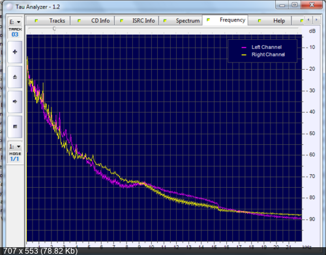Click the eject disc icon button
326x255 pixels.
[x=15, y=77]
